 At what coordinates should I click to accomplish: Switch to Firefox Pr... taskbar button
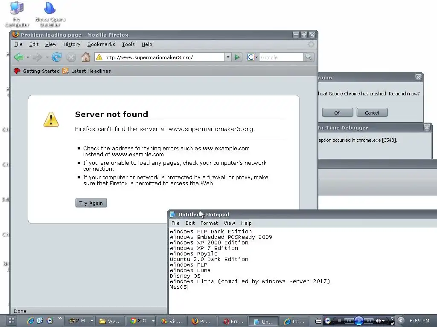[202, 321]
